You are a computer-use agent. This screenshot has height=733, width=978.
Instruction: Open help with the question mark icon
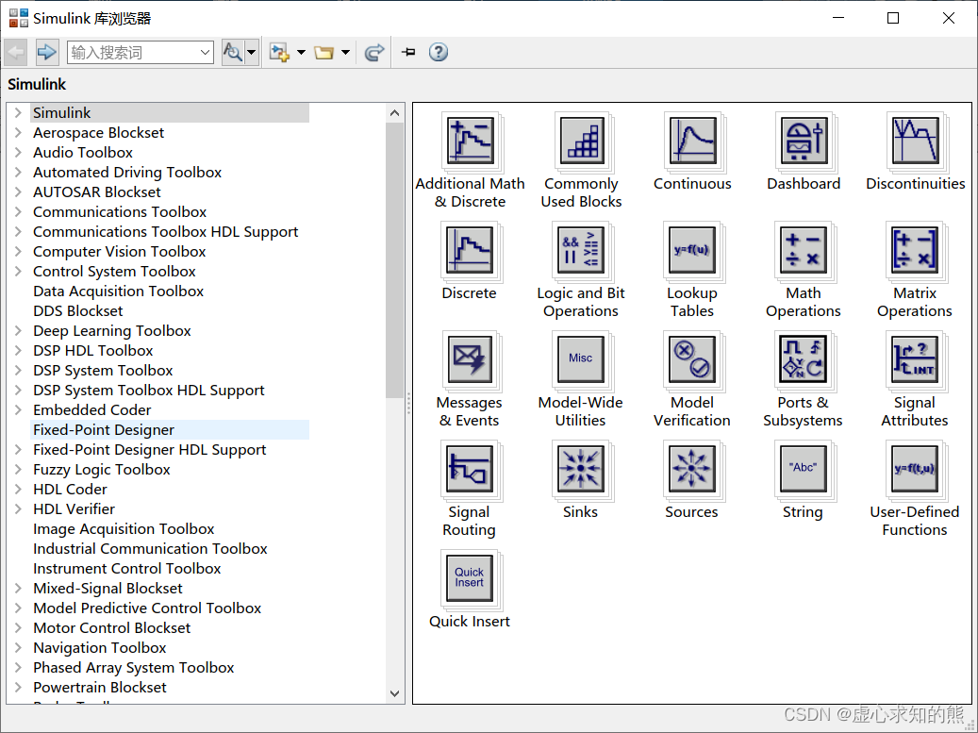[439, 52]
